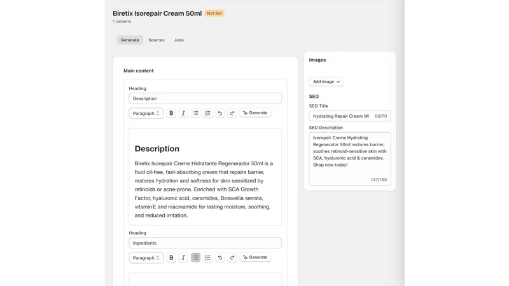Click the '147/160' character counter

point(379,180)
